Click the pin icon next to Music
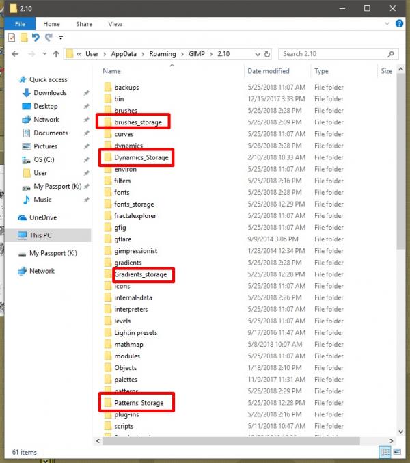This screenshot has height=463, width=410. tap(86, 200)
